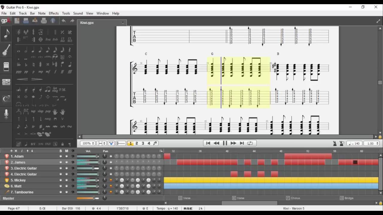Jump to the first bar

[208, 143]
